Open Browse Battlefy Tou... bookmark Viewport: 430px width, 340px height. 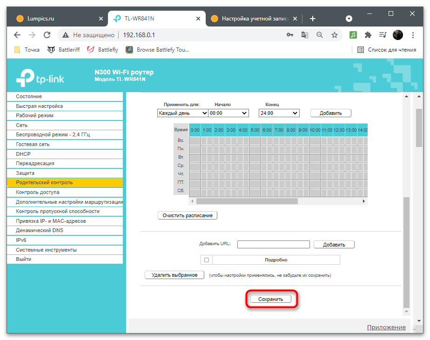tap(157, 50)
